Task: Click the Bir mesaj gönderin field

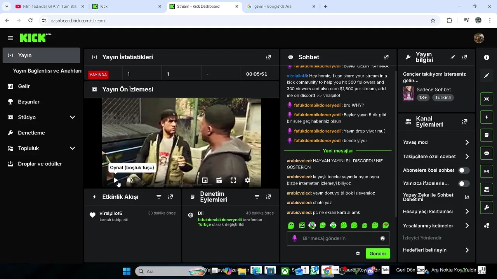Action: [338, 238]
